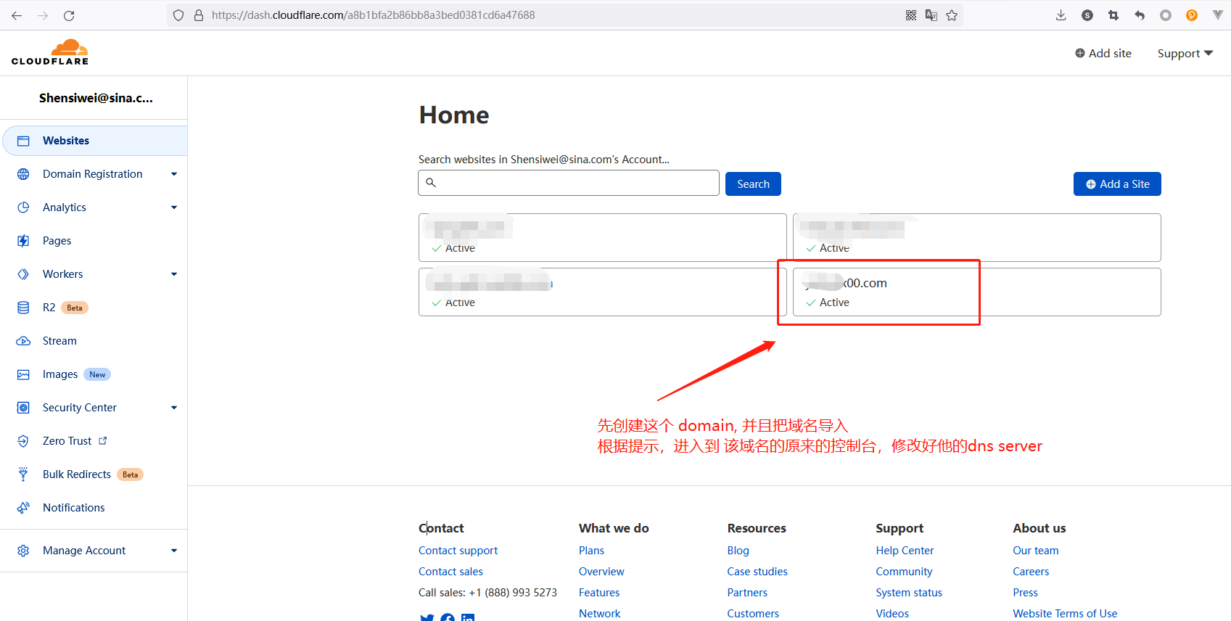Open the browser downloads icon
The width and height of the screenshot is (1231, 621).
click(1061, 15)
